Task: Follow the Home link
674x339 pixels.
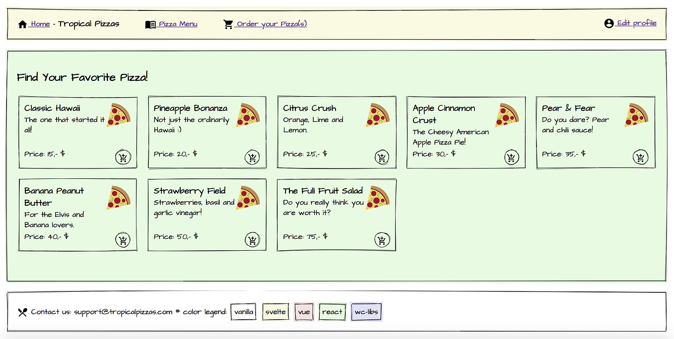Action: tap(40, 24)
